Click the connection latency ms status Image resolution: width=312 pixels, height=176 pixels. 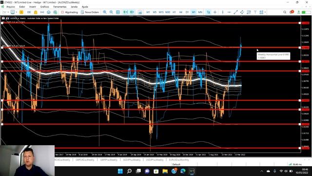295,164
